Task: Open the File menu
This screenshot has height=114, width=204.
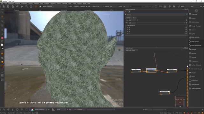Action: click(2, 3)
